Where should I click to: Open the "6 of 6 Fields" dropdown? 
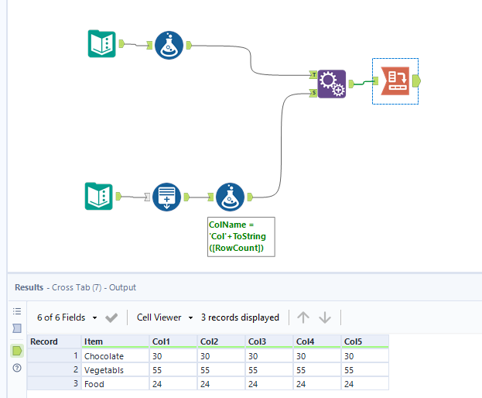click(67, 317)
